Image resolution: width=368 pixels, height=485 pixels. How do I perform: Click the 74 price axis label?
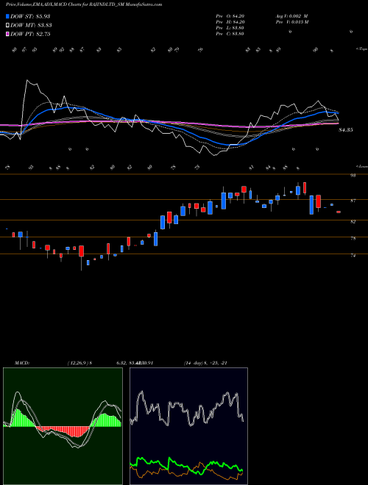(x=353, y=256)
